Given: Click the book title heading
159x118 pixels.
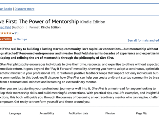Looking at the screenshot, I should click(39, 21).
